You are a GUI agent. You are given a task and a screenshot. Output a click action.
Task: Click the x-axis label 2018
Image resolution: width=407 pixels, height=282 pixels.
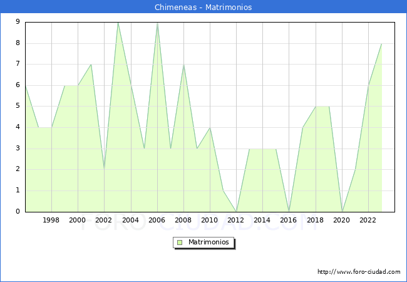pos(316,220)
